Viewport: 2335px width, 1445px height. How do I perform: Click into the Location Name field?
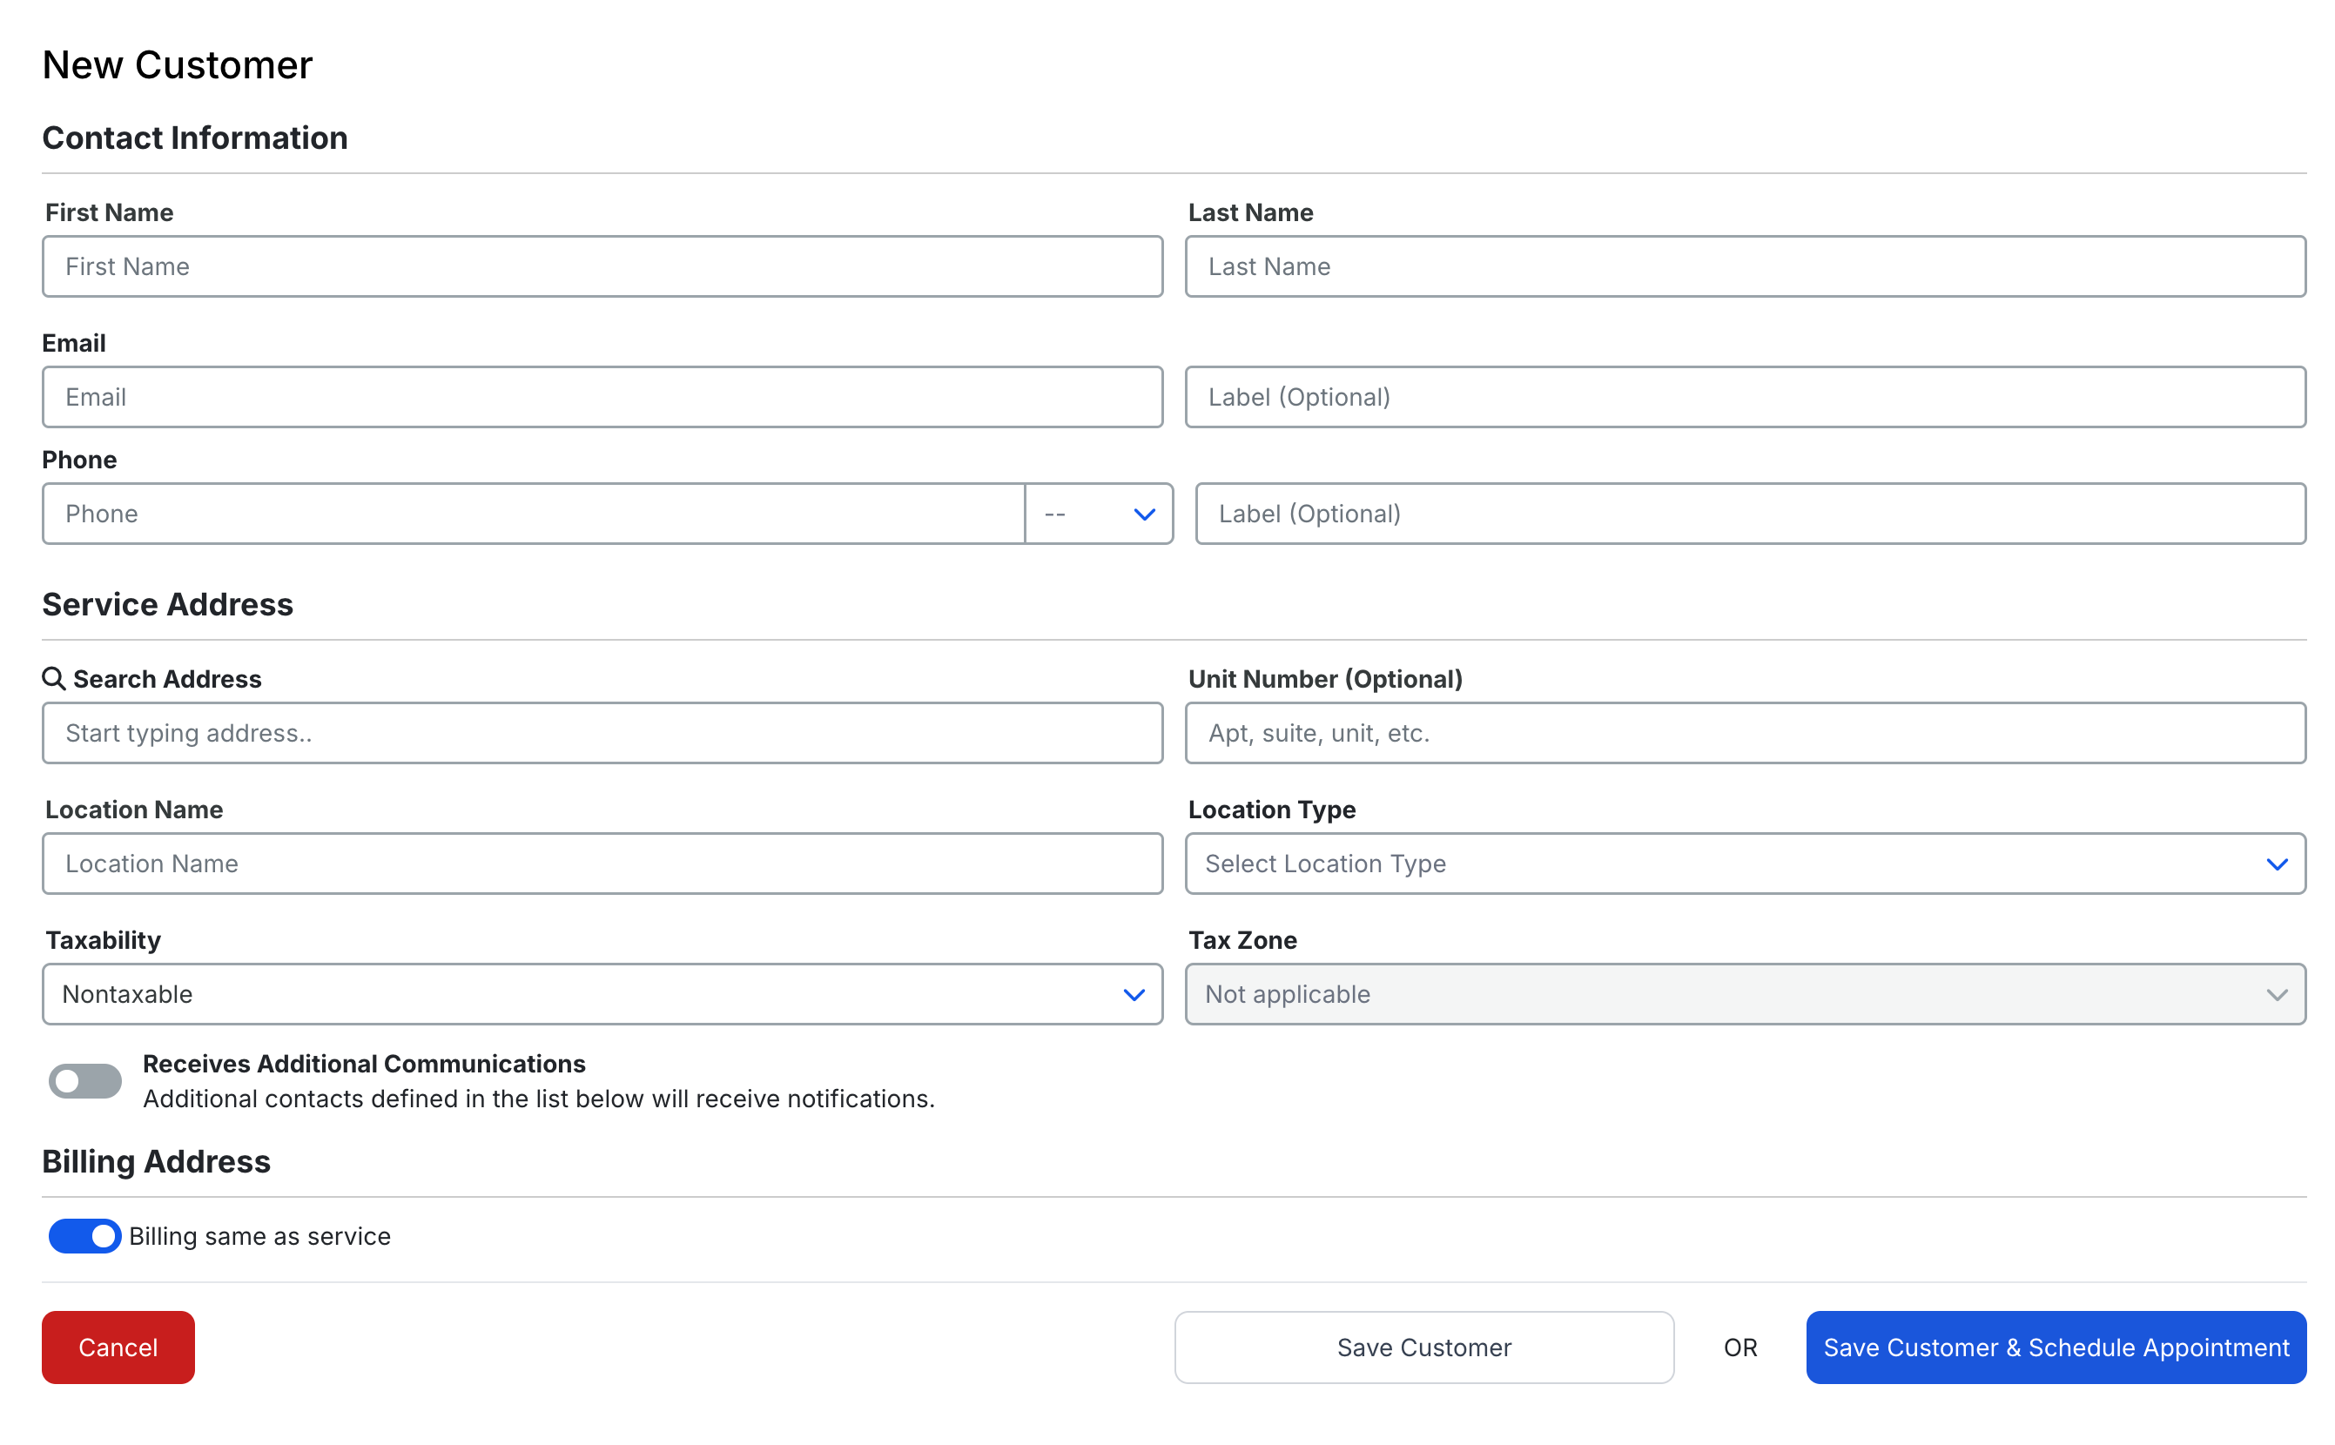[x=602, y=864]
